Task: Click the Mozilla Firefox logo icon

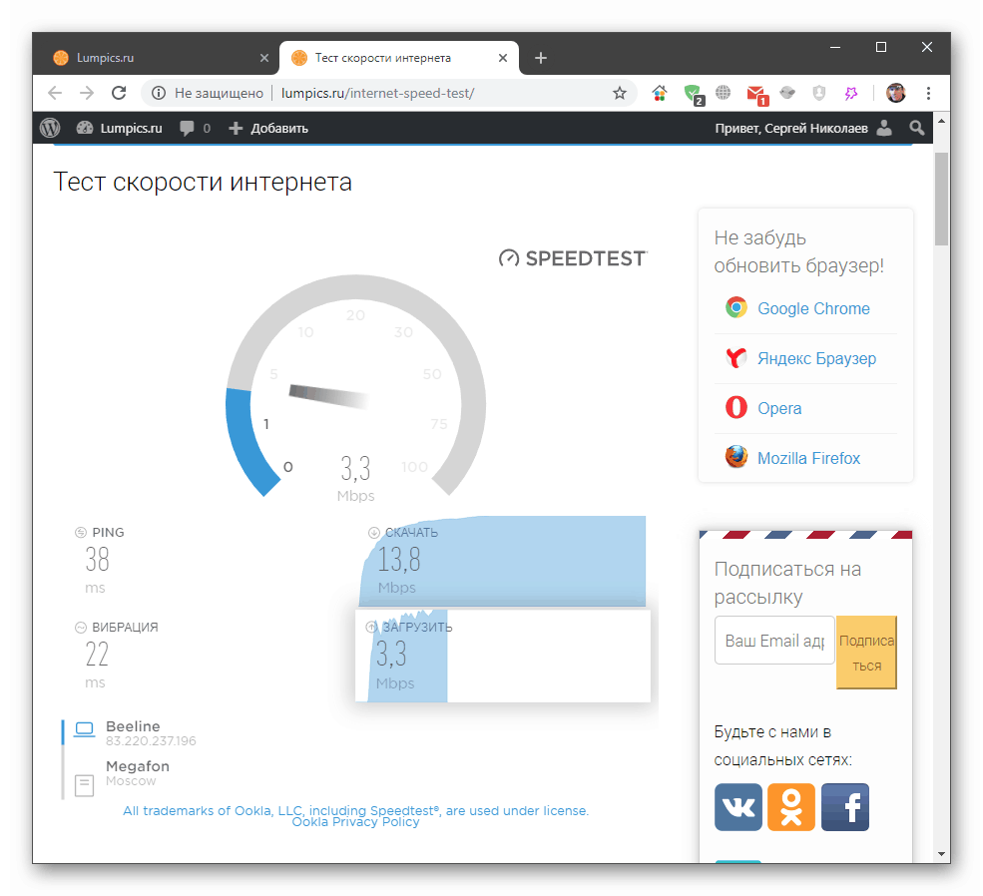Action: (x=736, y=457)
